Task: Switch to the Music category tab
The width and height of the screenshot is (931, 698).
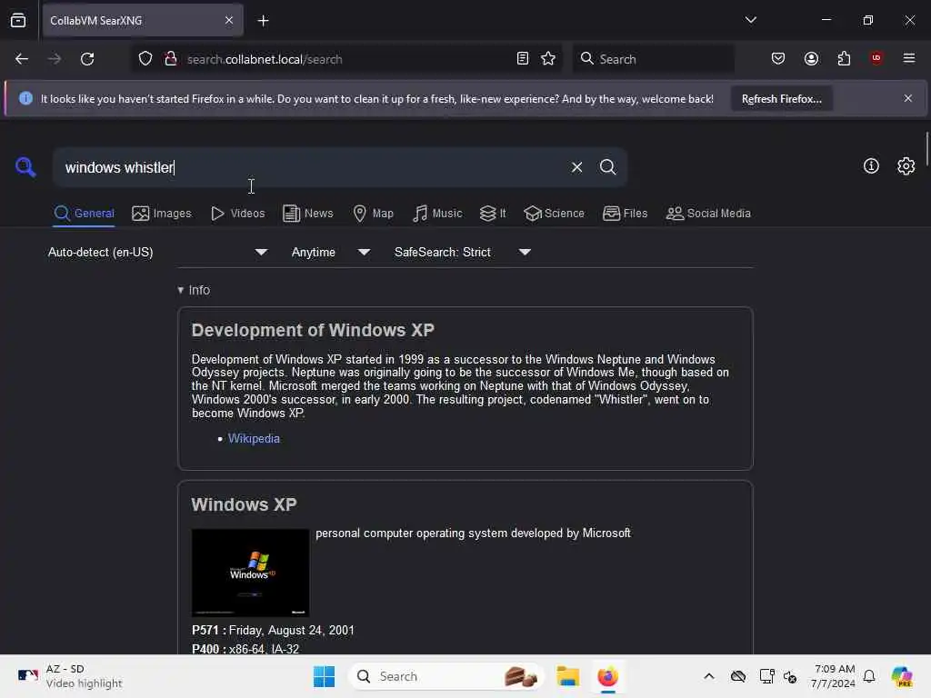Action: point(437,213)
